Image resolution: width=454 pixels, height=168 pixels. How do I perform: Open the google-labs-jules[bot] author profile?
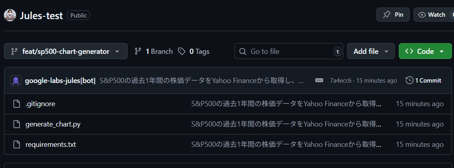coord(60,80)
